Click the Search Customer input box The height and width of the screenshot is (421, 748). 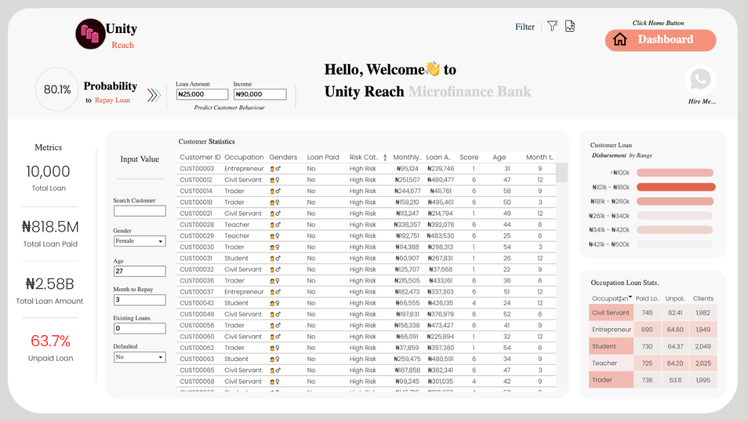click(139, 211)
